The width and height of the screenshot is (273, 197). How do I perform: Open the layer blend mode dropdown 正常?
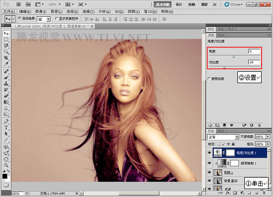click(223, 137)
